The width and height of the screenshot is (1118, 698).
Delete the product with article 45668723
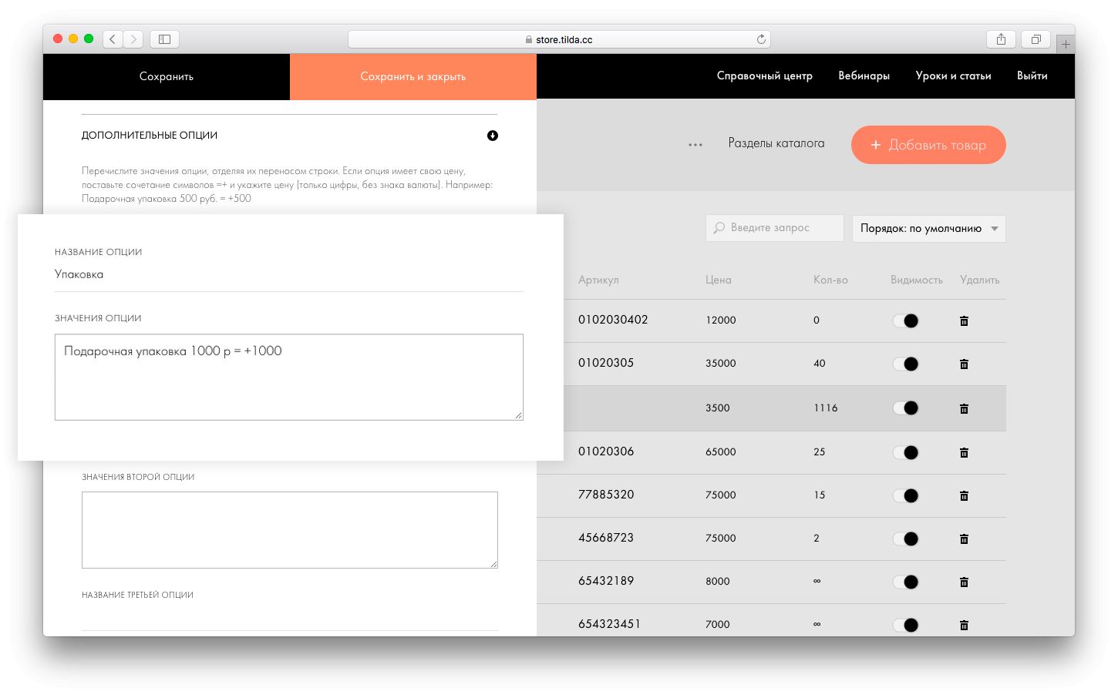[x=964, y=539]
